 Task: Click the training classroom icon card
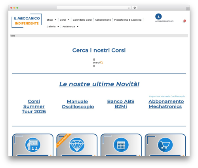pyautogui.click(x=33, y=145)
